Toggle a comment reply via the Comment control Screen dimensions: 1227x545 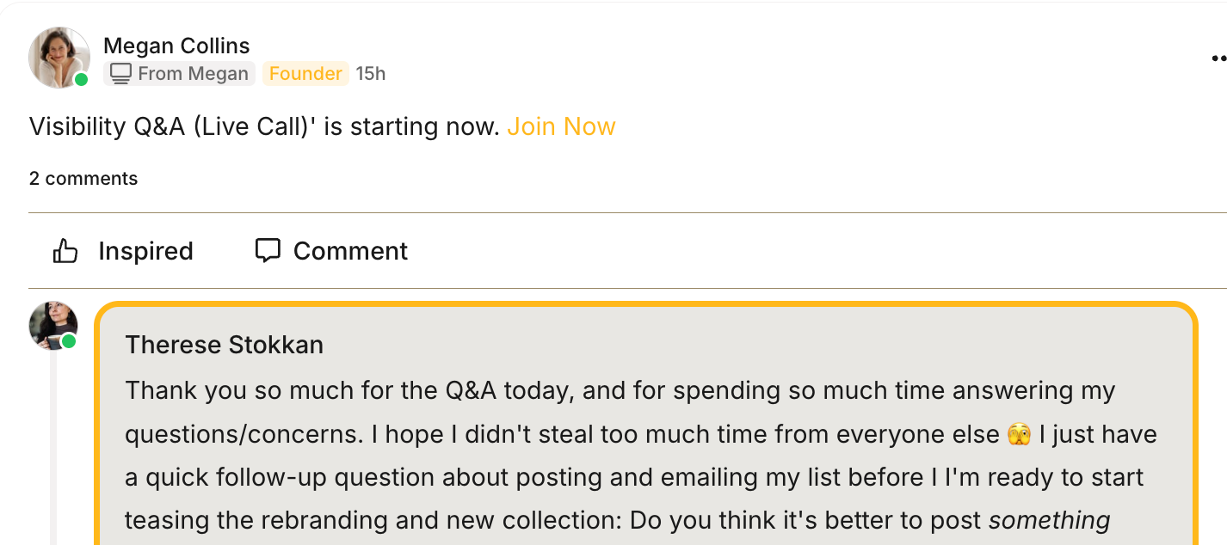330,250
